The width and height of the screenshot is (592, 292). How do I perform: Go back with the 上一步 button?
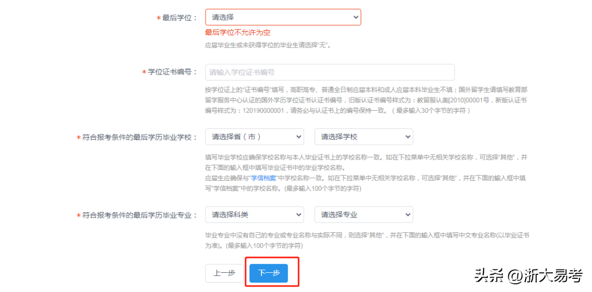(x=224, y=273)
